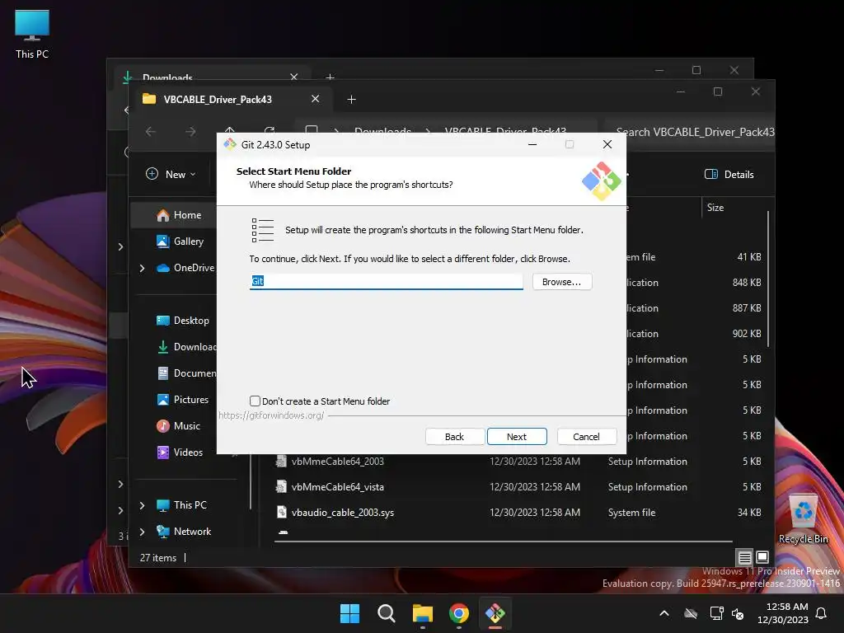This screenshot has width=844, height=633.
Task: Open the notifications bell
Action: (821, 613)
